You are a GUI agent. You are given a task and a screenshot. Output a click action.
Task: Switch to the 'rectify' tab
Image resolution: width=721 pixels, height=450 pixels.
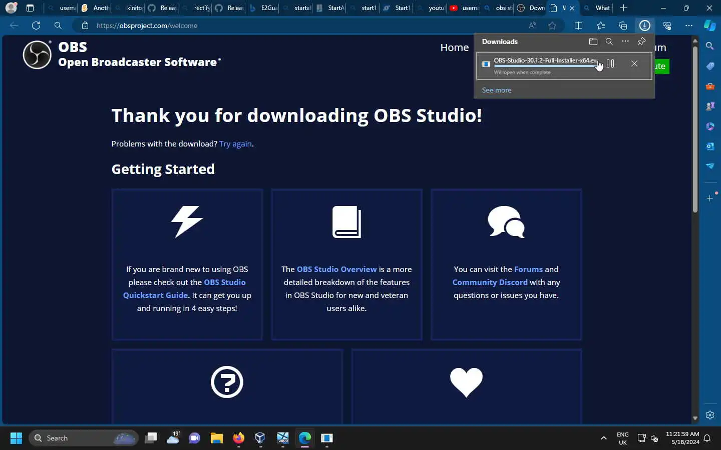[196, 8]
